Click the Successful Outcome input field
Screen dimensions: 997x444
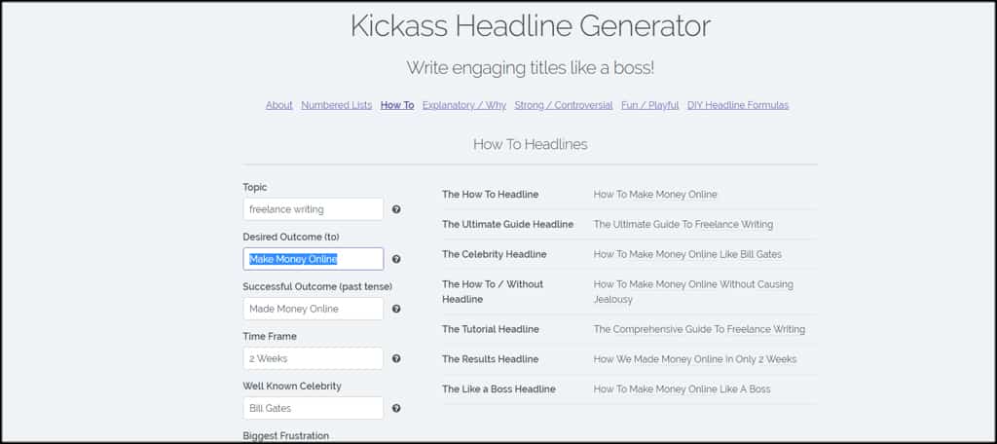click(x=314, y=309)
